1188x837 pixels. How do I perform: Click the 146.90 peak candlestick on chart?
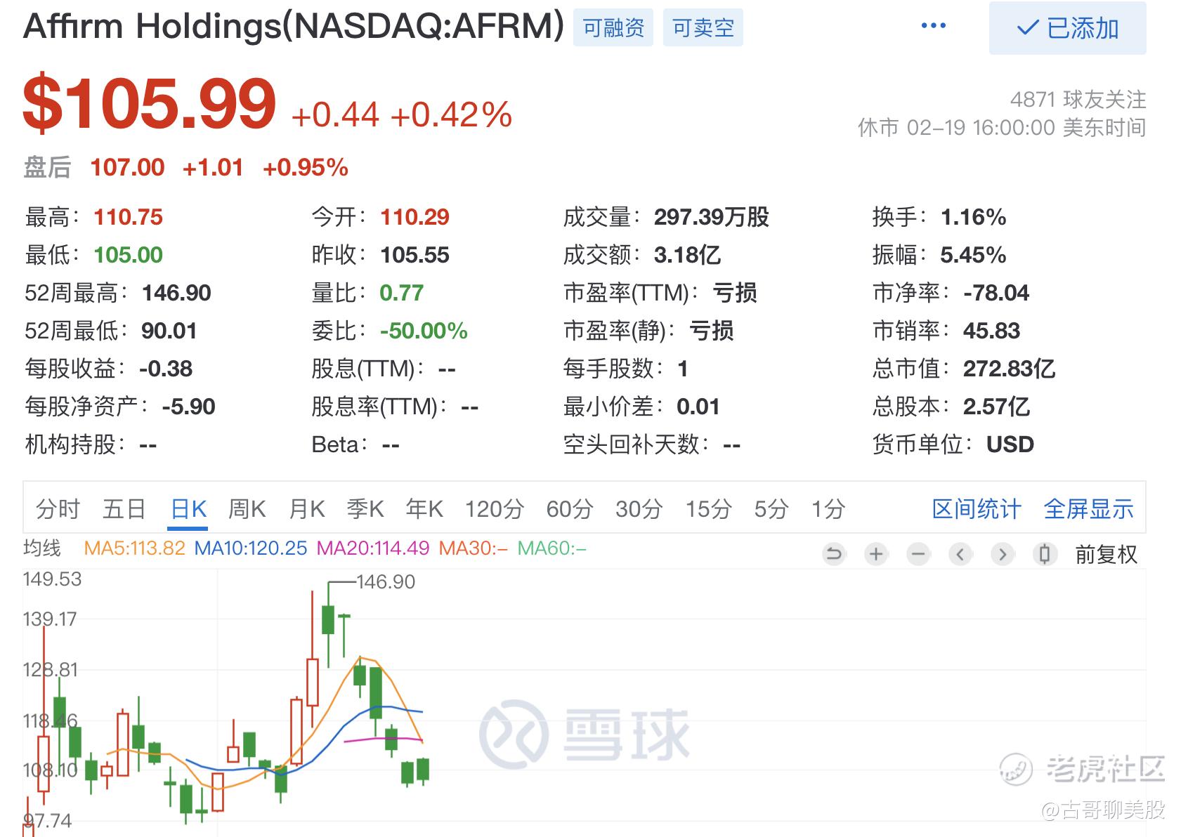328,618
